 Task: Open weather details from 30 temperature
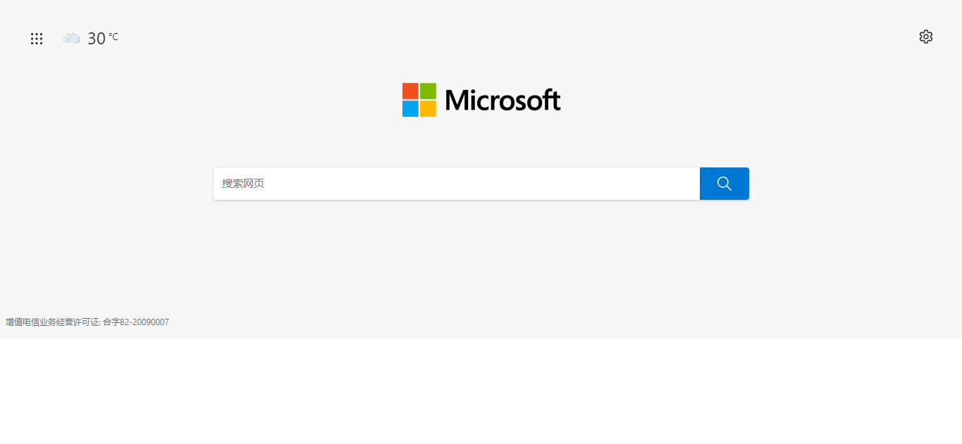[x=97, y=39]
